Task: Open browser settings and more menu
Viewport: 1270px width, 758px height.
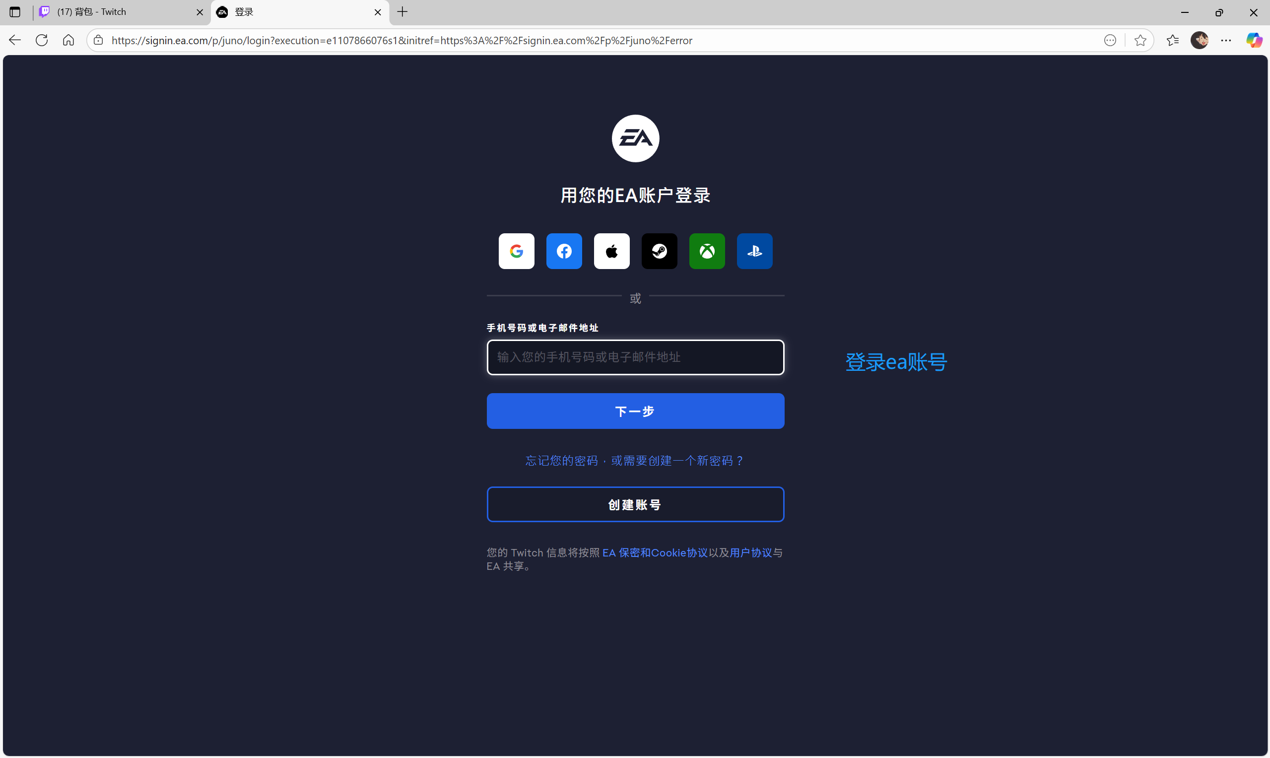Action: pyautogui.click(x=1225, y=40)
